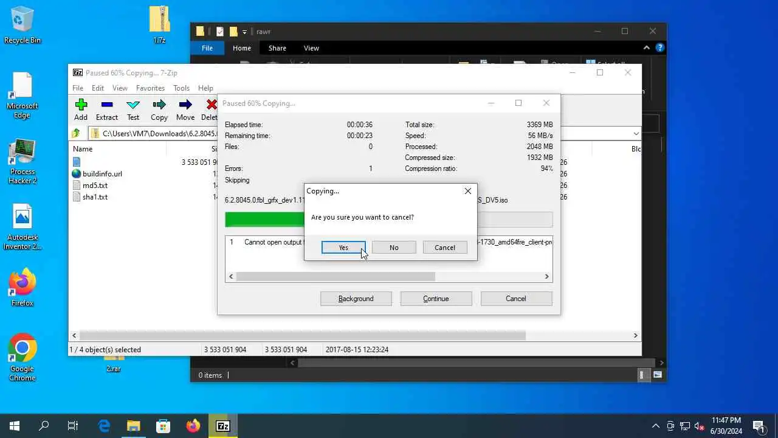Click left arrow of error list scrollbar
The height and width of the screenshot is (438, 778).
pos(230,277)
